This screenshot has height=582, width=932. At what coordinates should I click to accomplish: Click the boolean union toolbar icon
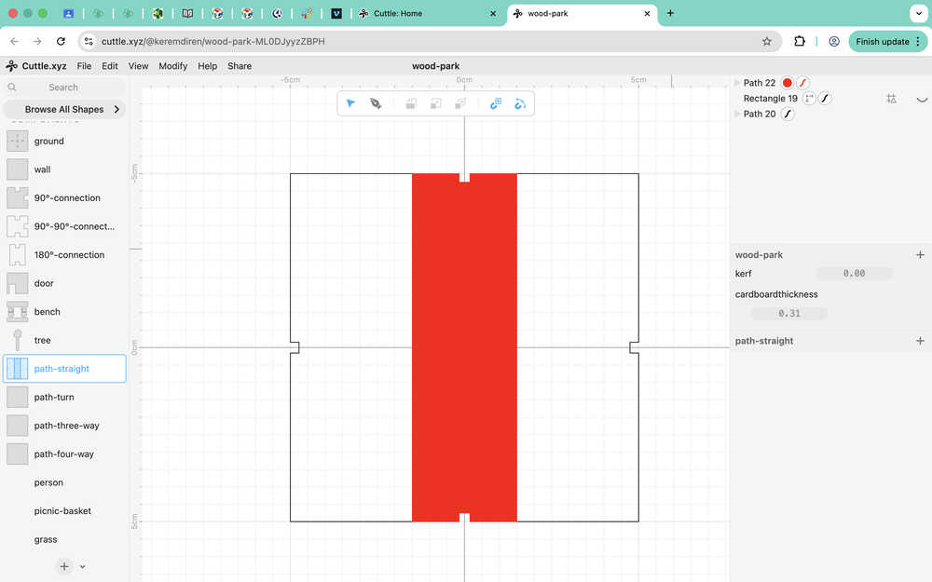tap(411, 104)
